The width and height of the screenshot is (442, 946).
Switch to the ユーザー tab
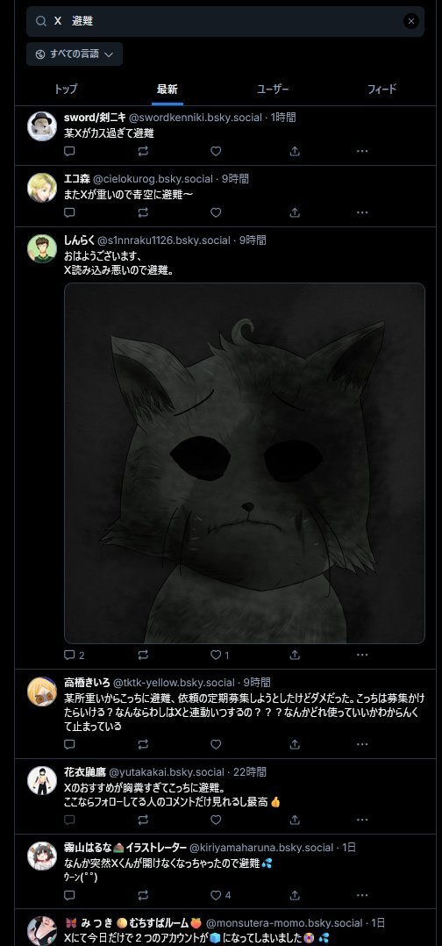coord(273,90)
